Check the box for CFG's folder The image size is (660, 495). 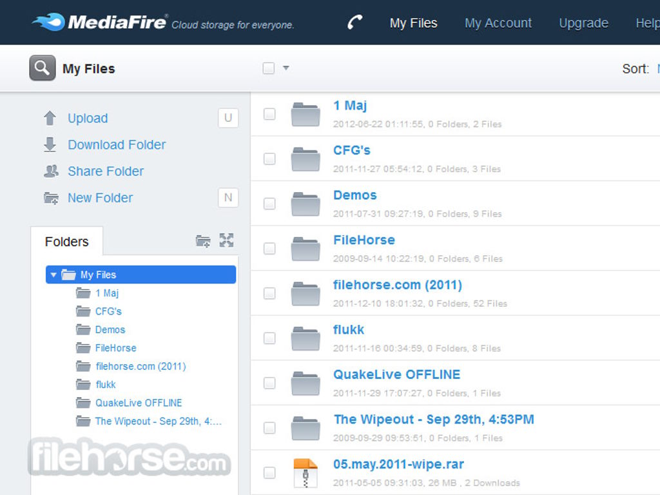[x=269, y=159]
